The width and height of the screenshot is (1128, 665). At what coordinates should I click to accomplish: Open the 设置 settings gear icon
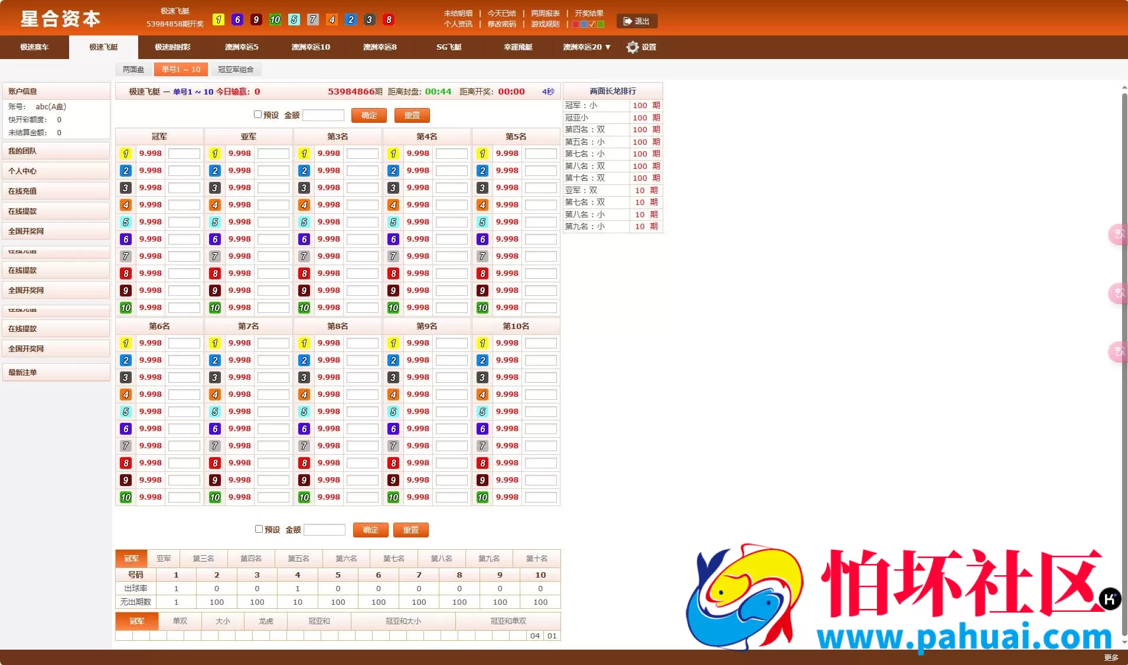click(632, 47)
